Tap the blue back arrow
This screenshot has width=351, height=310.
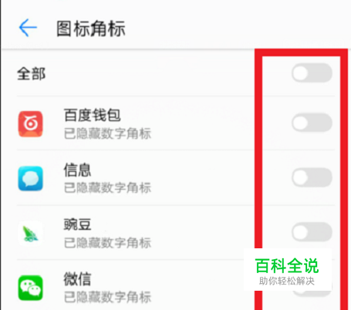tap(28, 28)
